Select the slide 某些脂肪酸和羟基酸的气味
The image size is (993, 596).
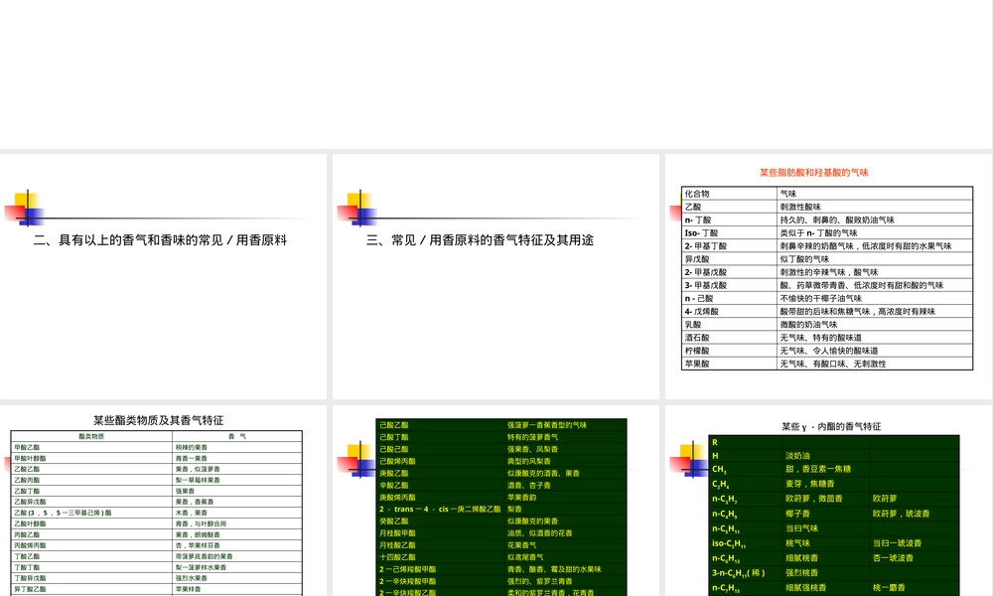click(828, 276)
